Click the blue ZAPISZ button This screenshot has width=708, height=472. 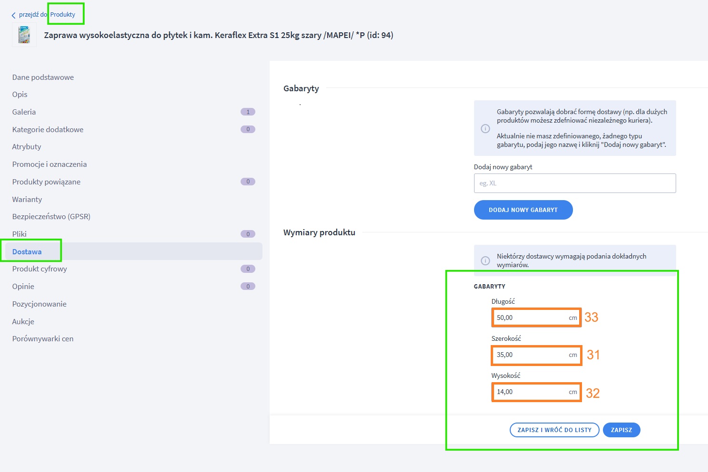click(x=621, y=430)
